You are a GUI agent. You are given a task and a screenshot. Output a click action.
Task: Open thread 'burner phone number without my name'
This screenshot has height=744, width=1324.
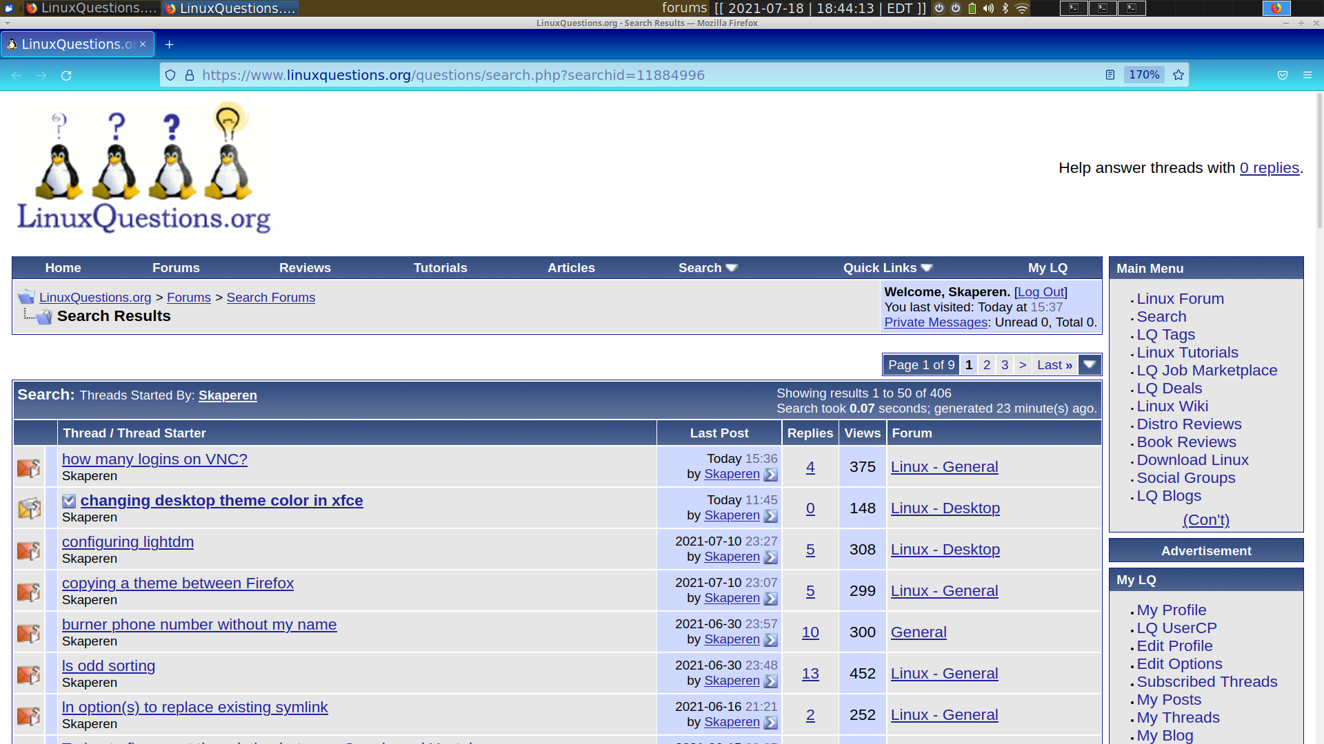click(199, 625)
